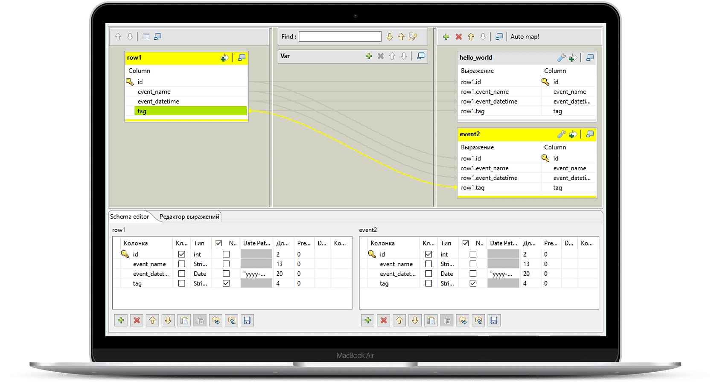Save the row1 schema with floppy icon
Screen dimensions: 711x382
[247, 321]
